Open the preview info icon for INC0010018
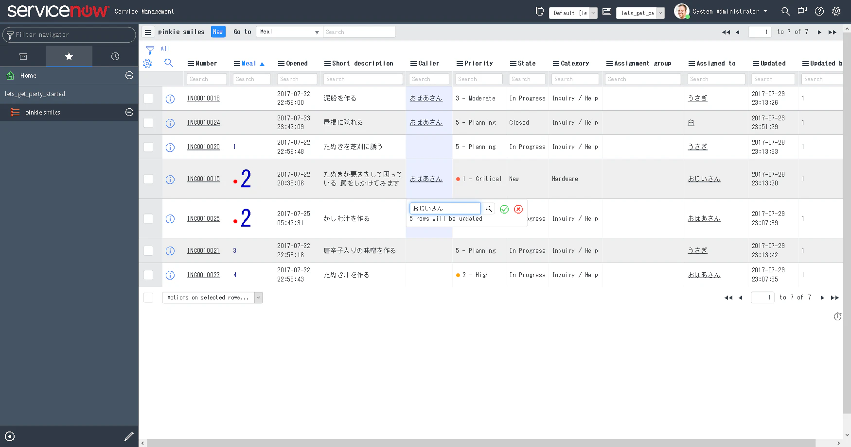This screenshot has width=851, height=447. 170,99
